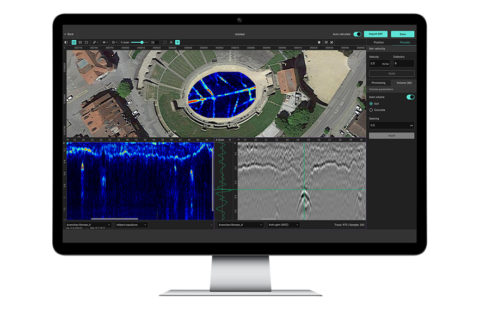The image size is (479, 318).
Task: Click the annotation tag tool icon
Action: coord(113,42)
